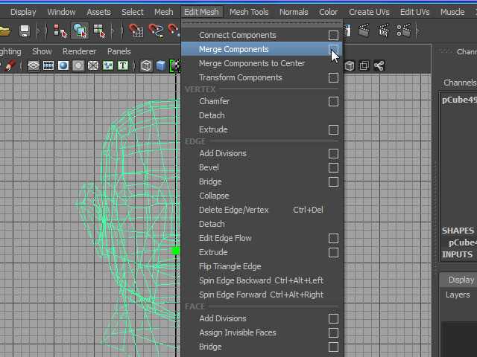Open the Create UVs menu

click(369, 12)
